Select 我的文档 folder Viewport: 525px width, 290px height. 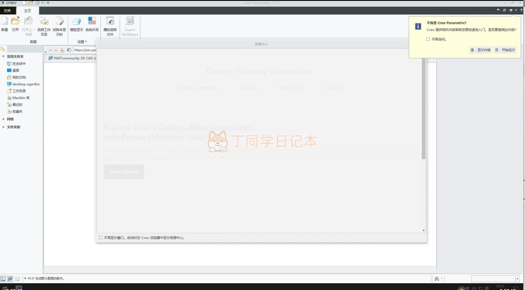[16, 77]
